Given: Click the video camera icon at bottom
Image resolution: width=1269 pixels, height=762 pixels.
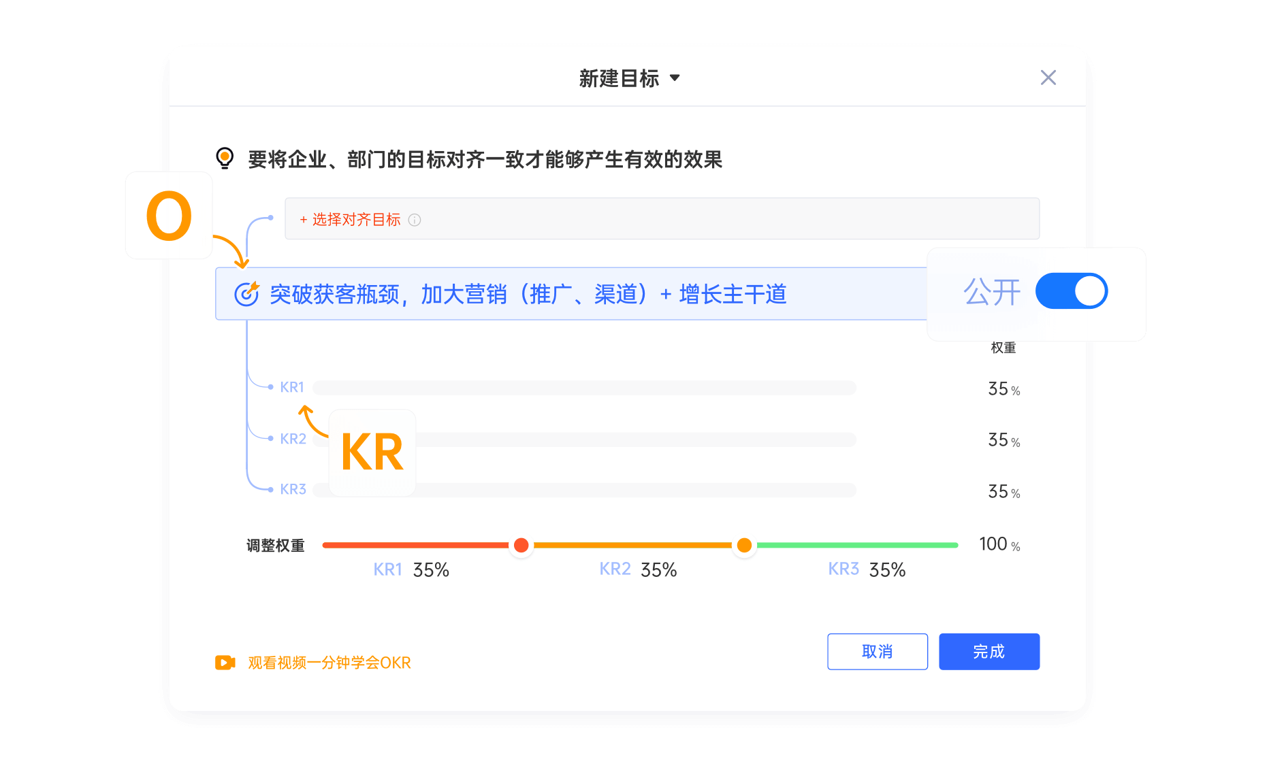Looking at the screenshot, I should [x=225, y=663].
